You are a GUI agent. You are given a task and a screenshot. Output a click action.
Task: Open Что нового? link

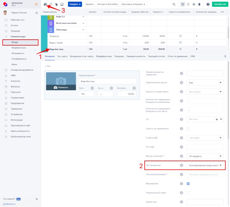click(x=9, y=199)
